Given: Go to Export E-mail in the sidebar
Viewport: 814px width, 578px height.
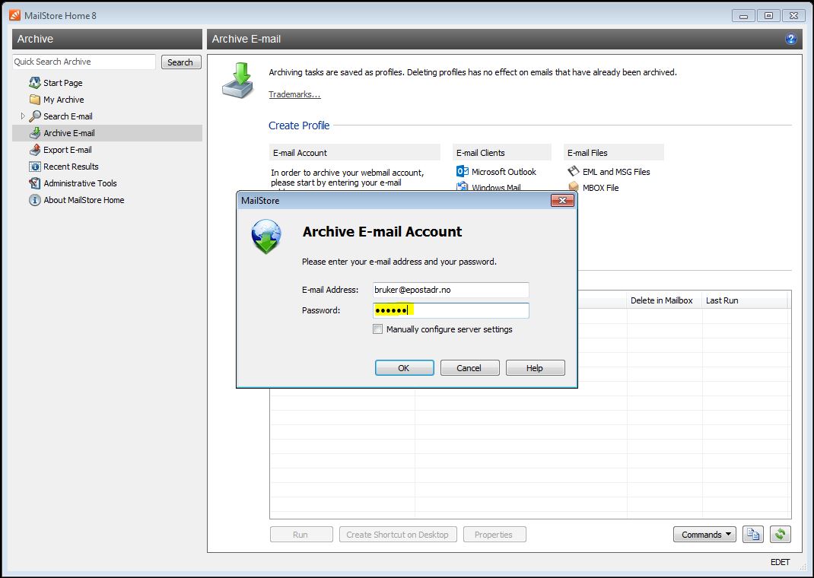Looking at the screenshot, I should [68, 150].
